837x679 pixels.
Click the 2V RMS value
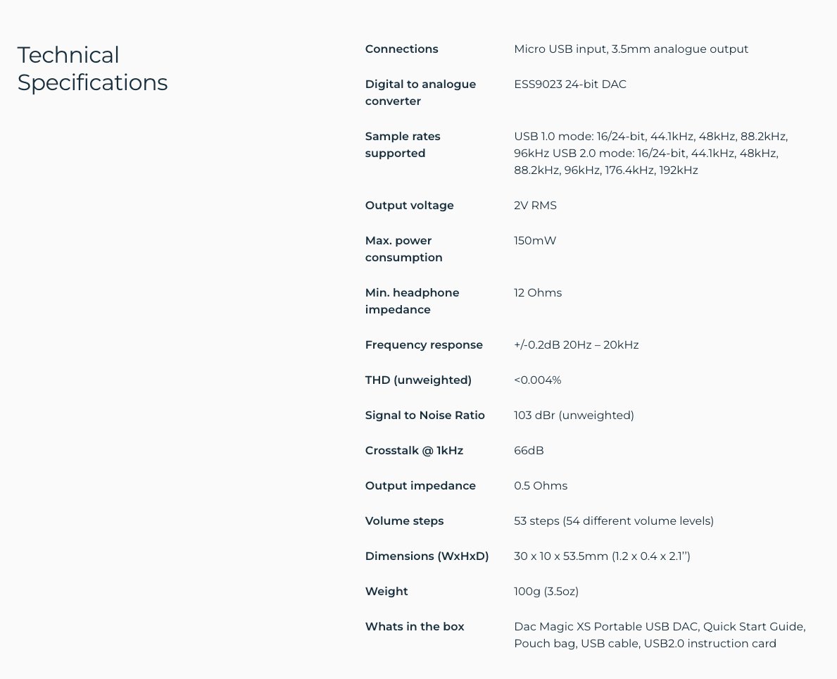[535, 205]
